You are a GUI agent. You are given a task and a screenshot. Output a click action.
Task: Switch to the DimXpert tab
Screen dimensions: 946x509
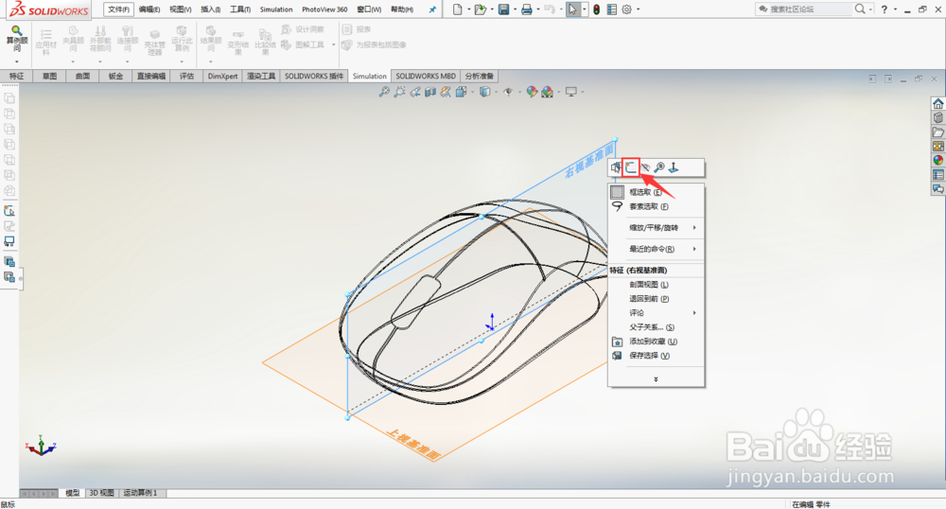(x=222, y=76)
